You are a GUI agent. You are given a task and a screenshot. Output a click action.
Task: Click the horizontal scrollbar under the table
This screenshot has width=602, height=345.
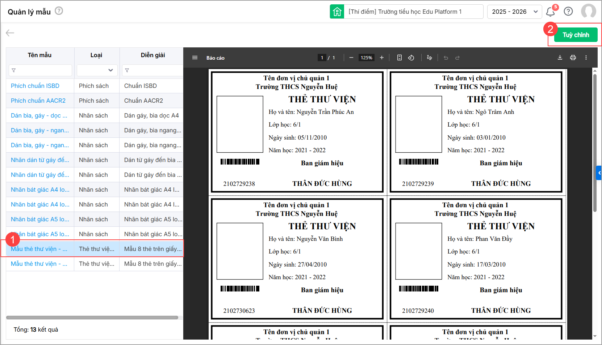click(x=92, y=318)
